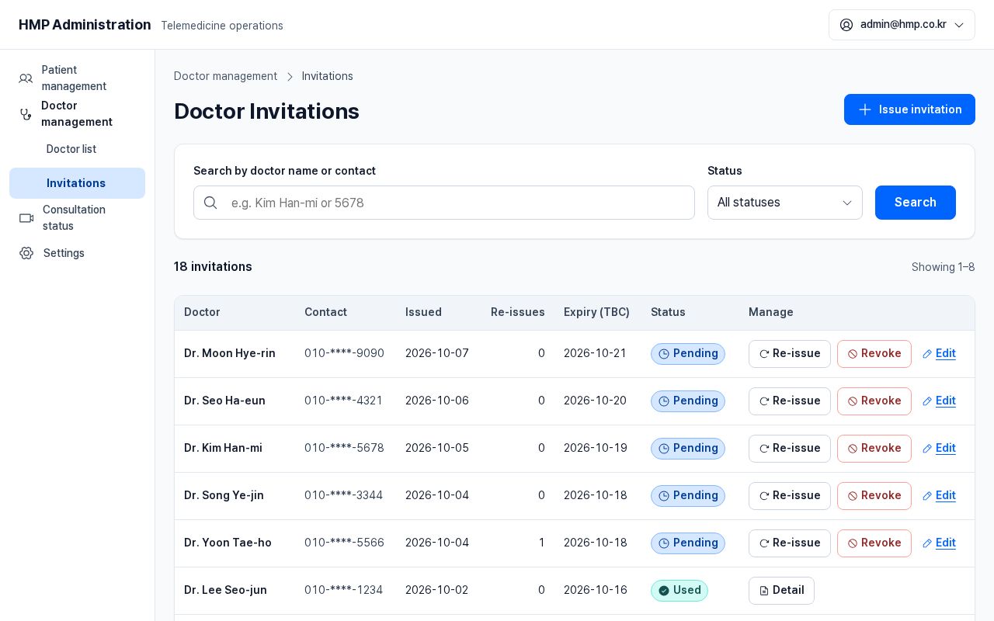Click revoke ban icon for Dr. Kim Han-mi
Image resolution: width=994 pixels, height=621 pixels.
(853, 449)
